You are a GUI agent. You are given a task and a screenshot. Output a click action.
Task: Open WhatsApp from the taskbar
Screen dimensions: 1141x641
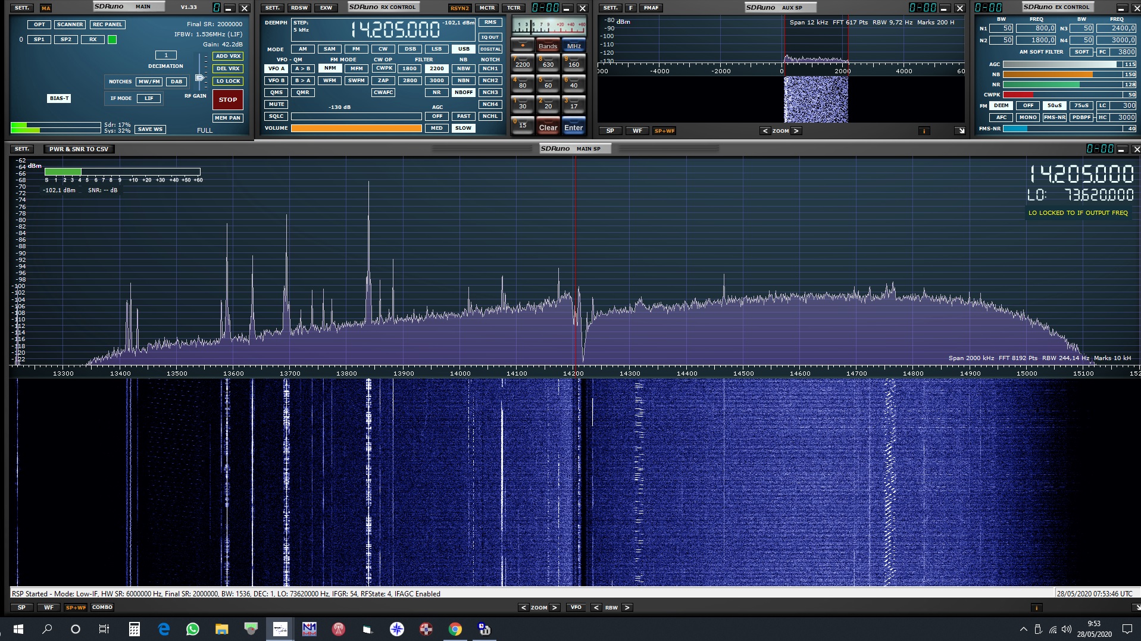(192, 629)
